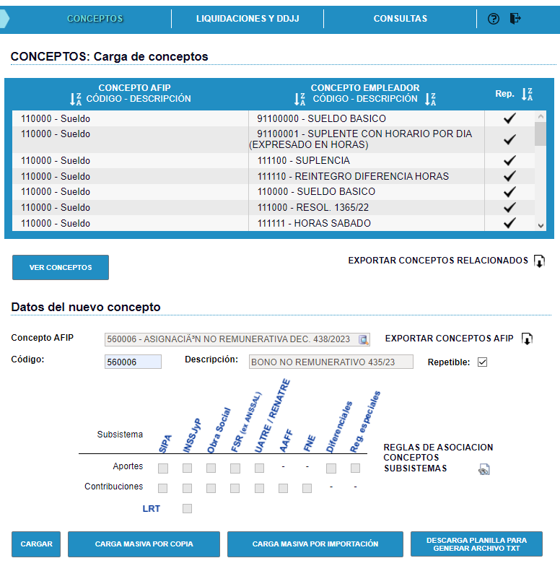This screenshot has width=560, height=571.
Task: Check Contribuciones SIPA checkbox
Action: click(163, 488)
